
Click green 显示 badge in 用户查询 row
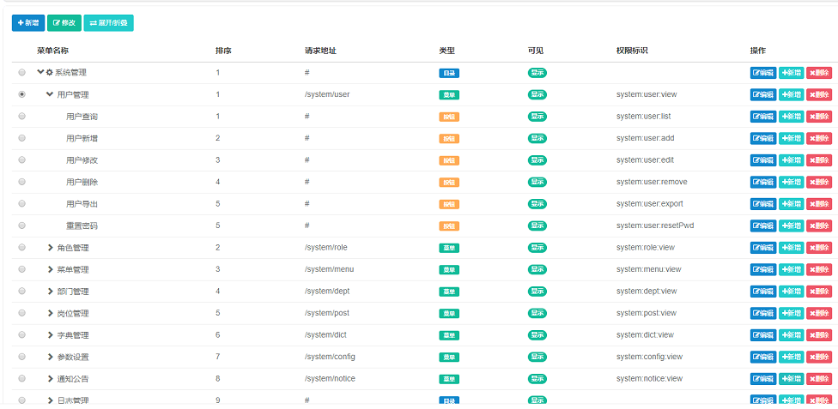537,117
